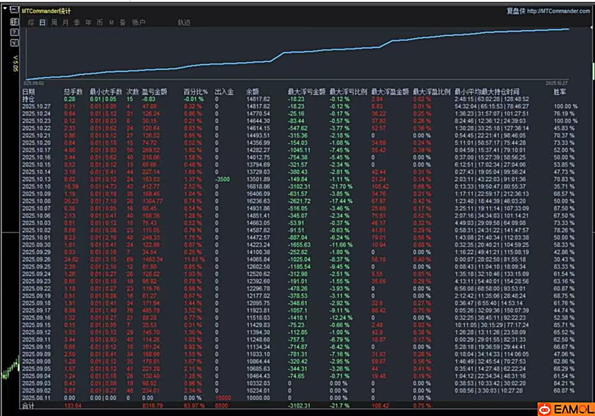Open the 账户 (account) tab

(x=139, y=22)
